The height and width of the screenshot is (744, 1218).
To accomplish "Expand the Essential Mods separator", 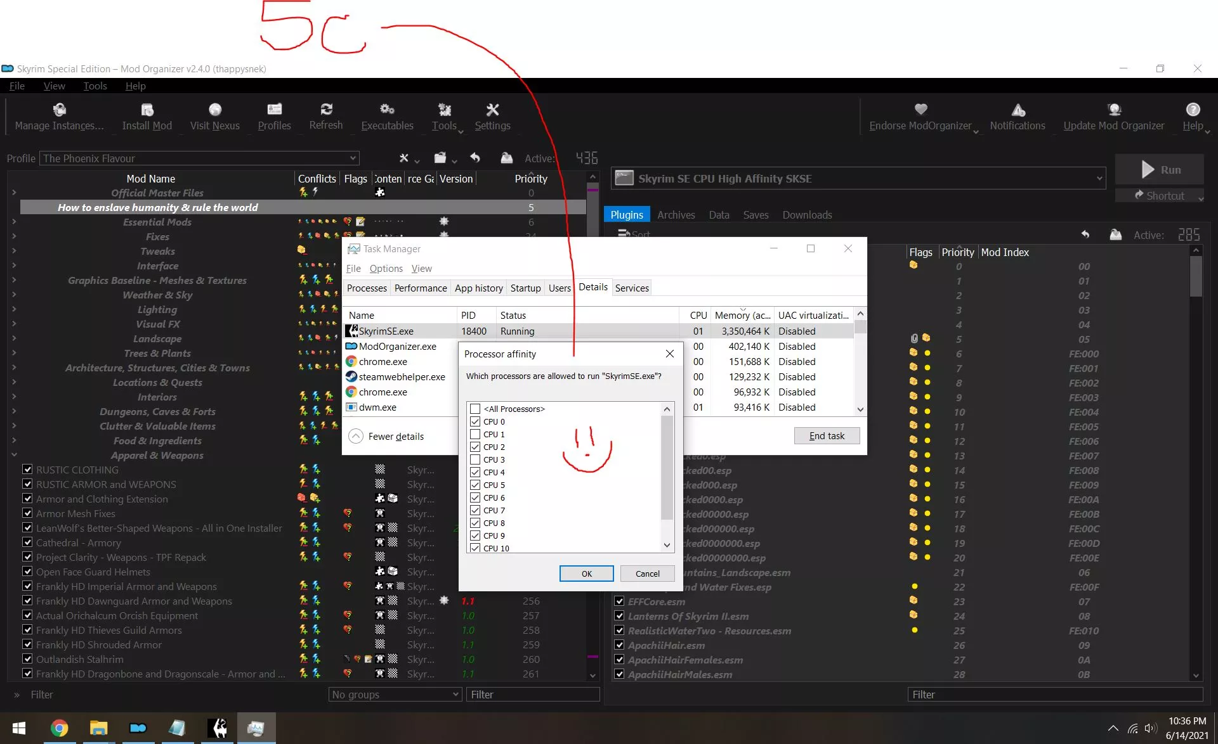I will (14, 222).
